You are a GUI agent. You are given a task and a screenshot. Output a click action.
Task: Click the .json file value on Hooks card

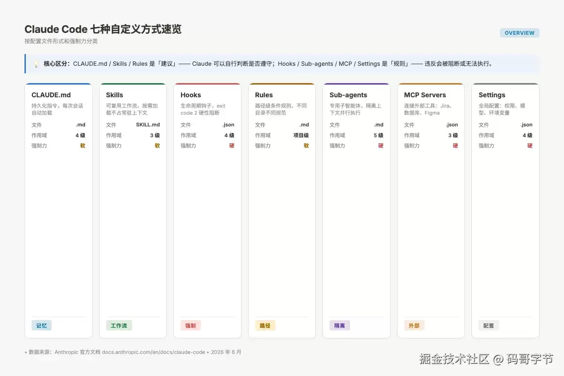click(x=228, y=125)
